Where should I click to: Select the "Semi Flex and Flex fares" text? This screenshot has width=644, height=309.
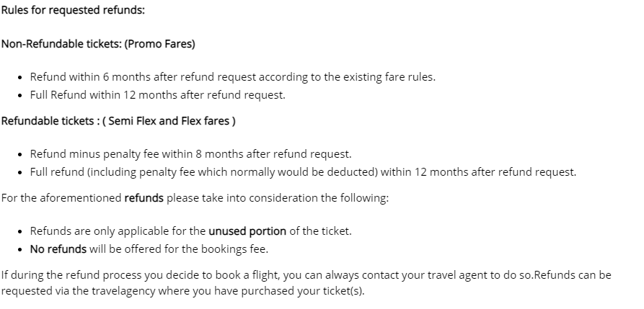169,120
